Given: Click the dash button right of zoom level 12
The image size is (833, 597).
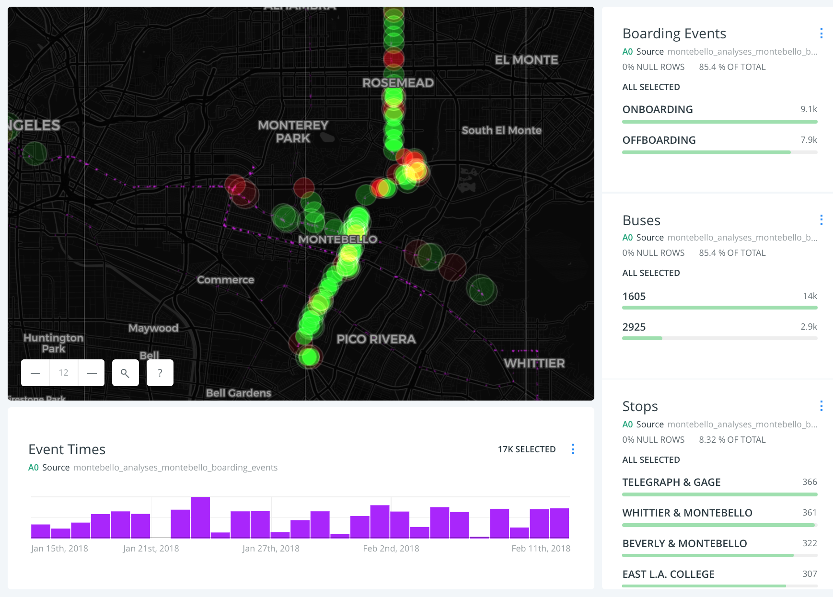Looking at the screenshot, I should tap(92, 373).
